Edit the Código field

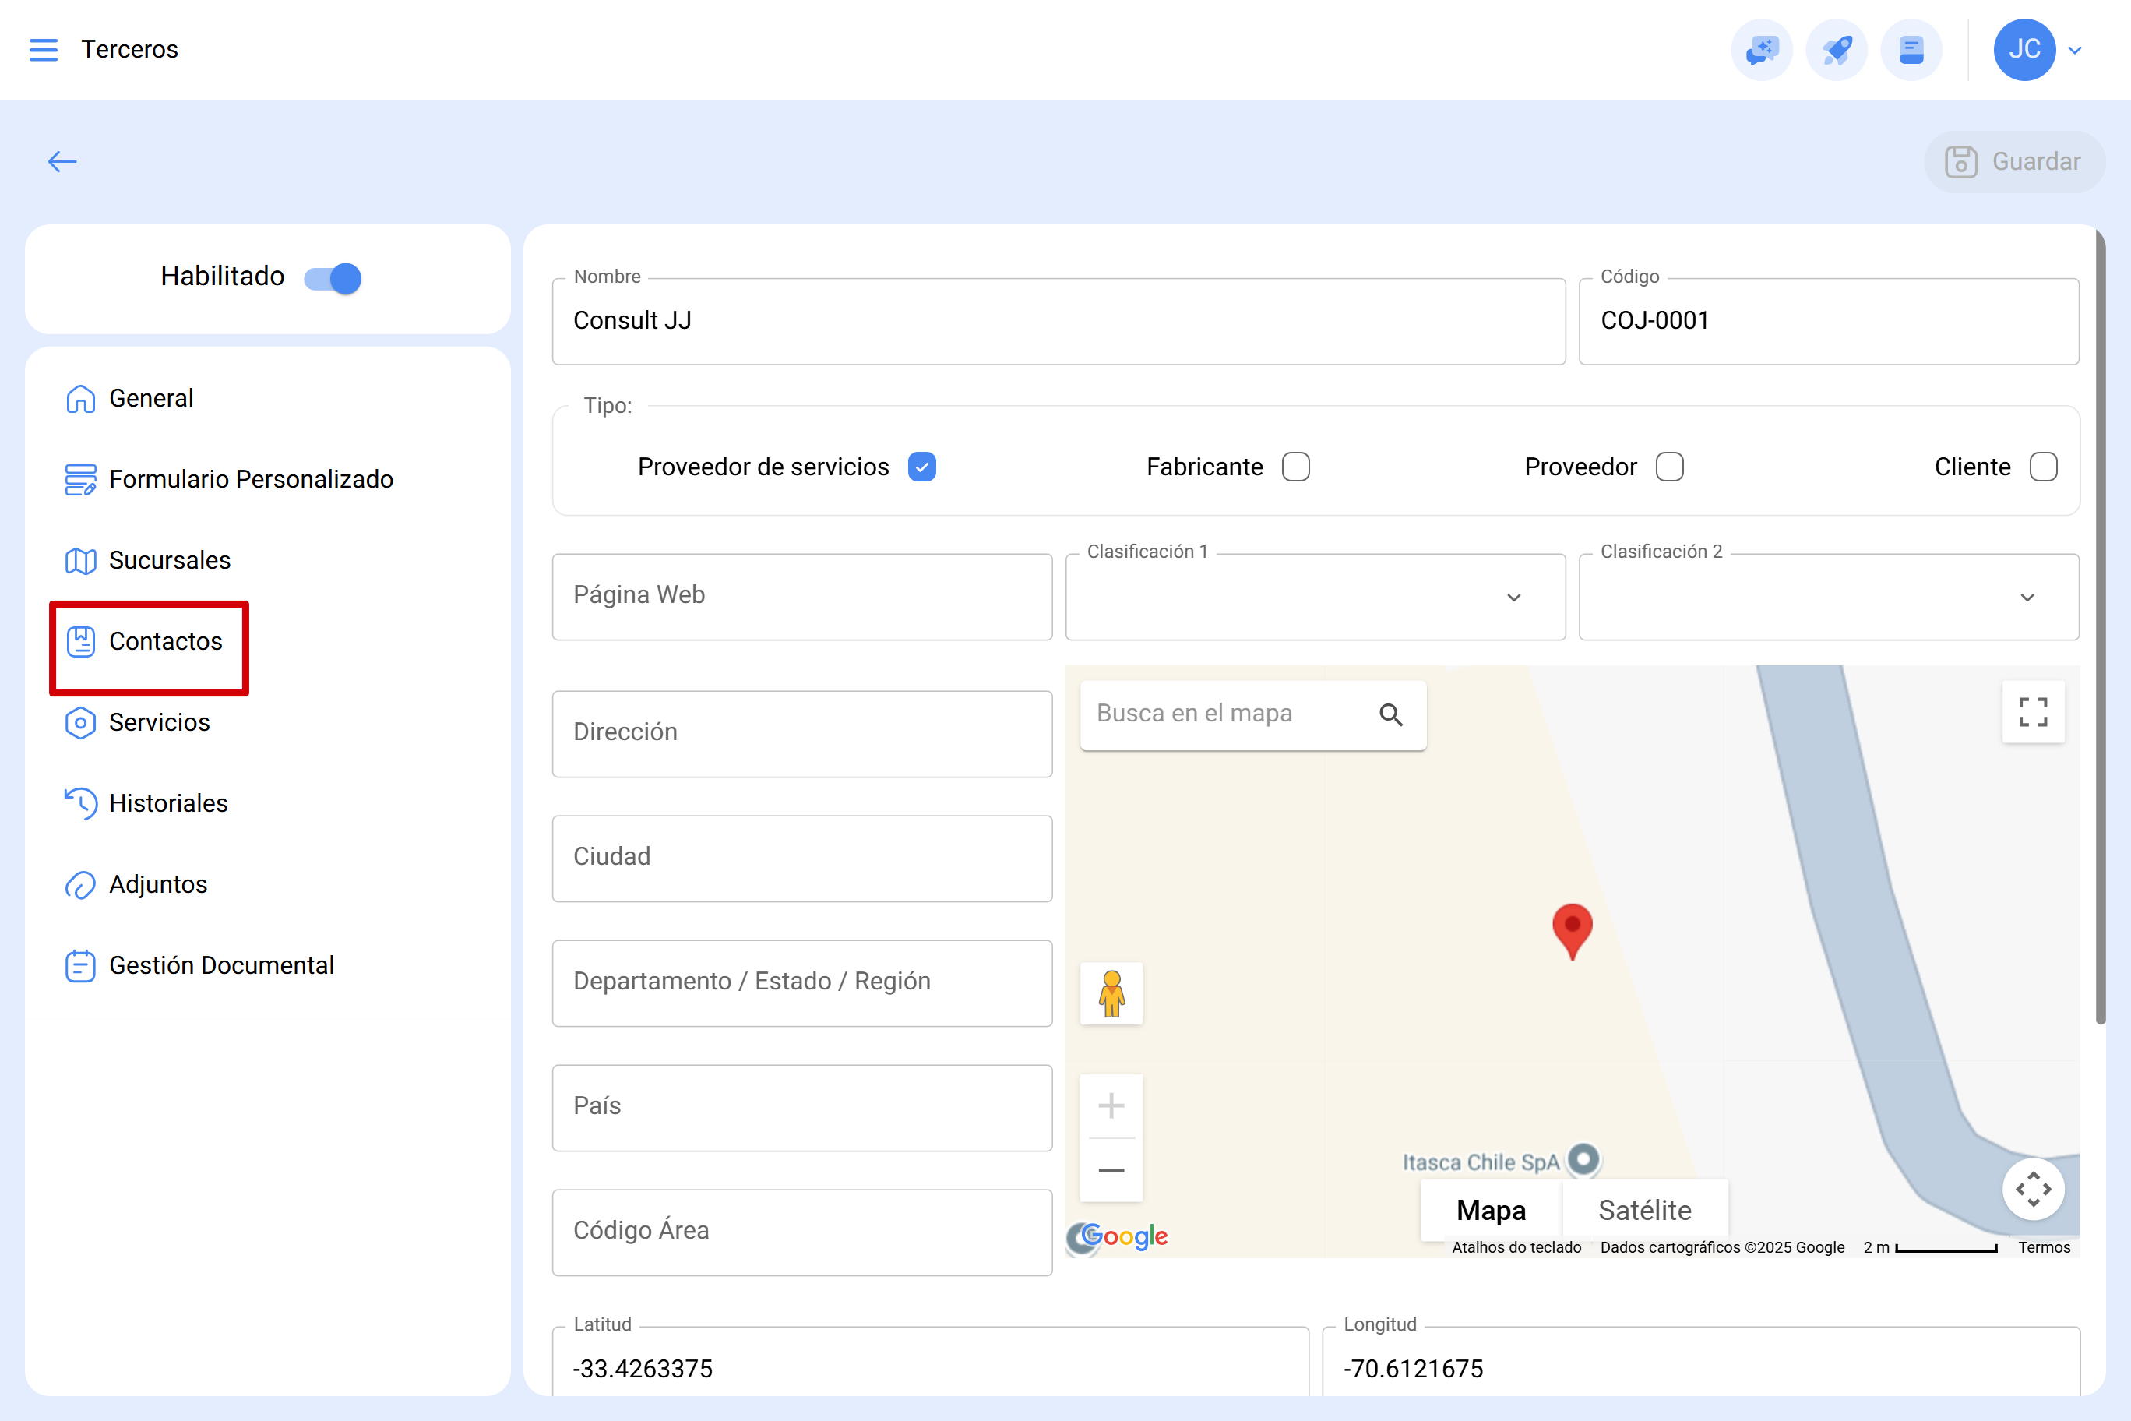[1828, 321]
